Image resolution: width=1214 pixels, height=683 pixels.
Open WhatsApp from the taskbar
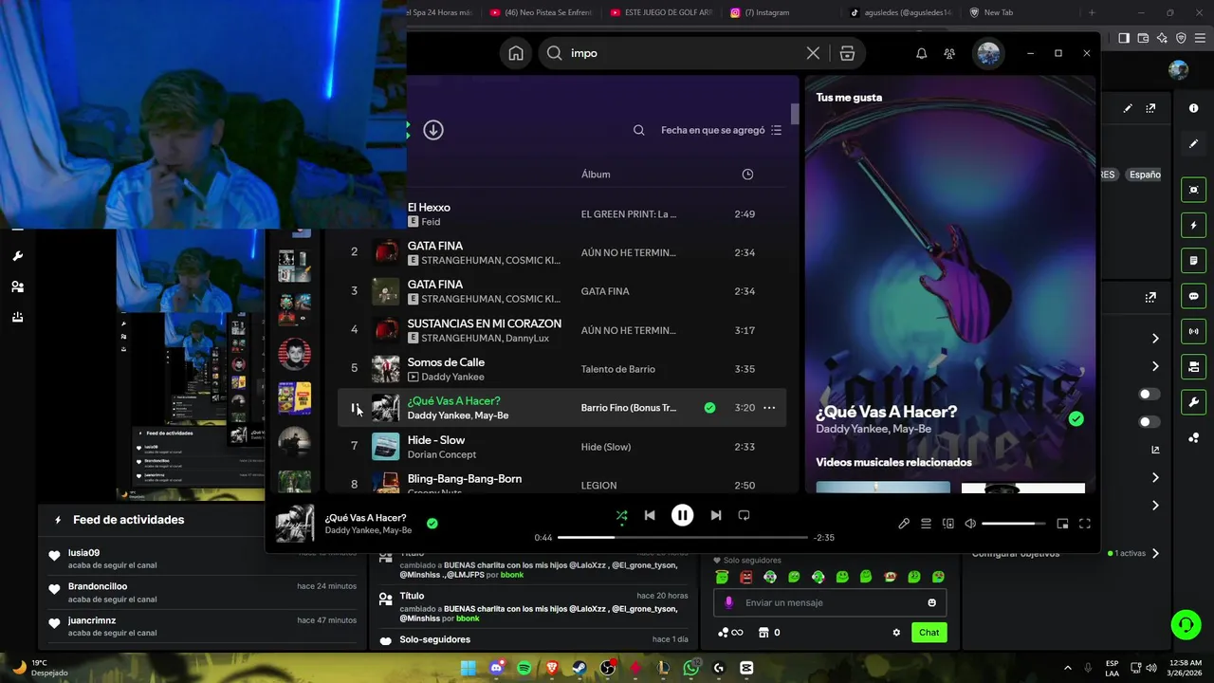(691, 668)
